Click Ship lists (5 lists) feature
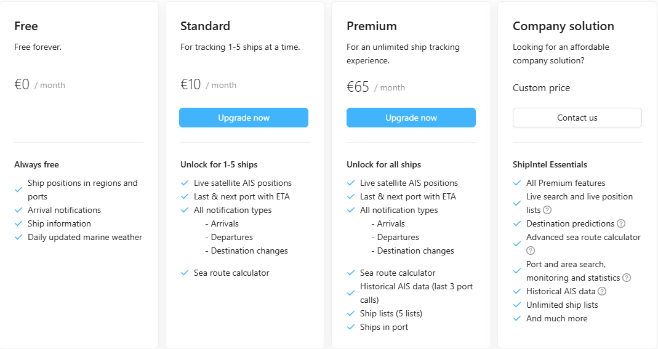Image resolution: width=658 pixels, height=349 pixels. 391,313
